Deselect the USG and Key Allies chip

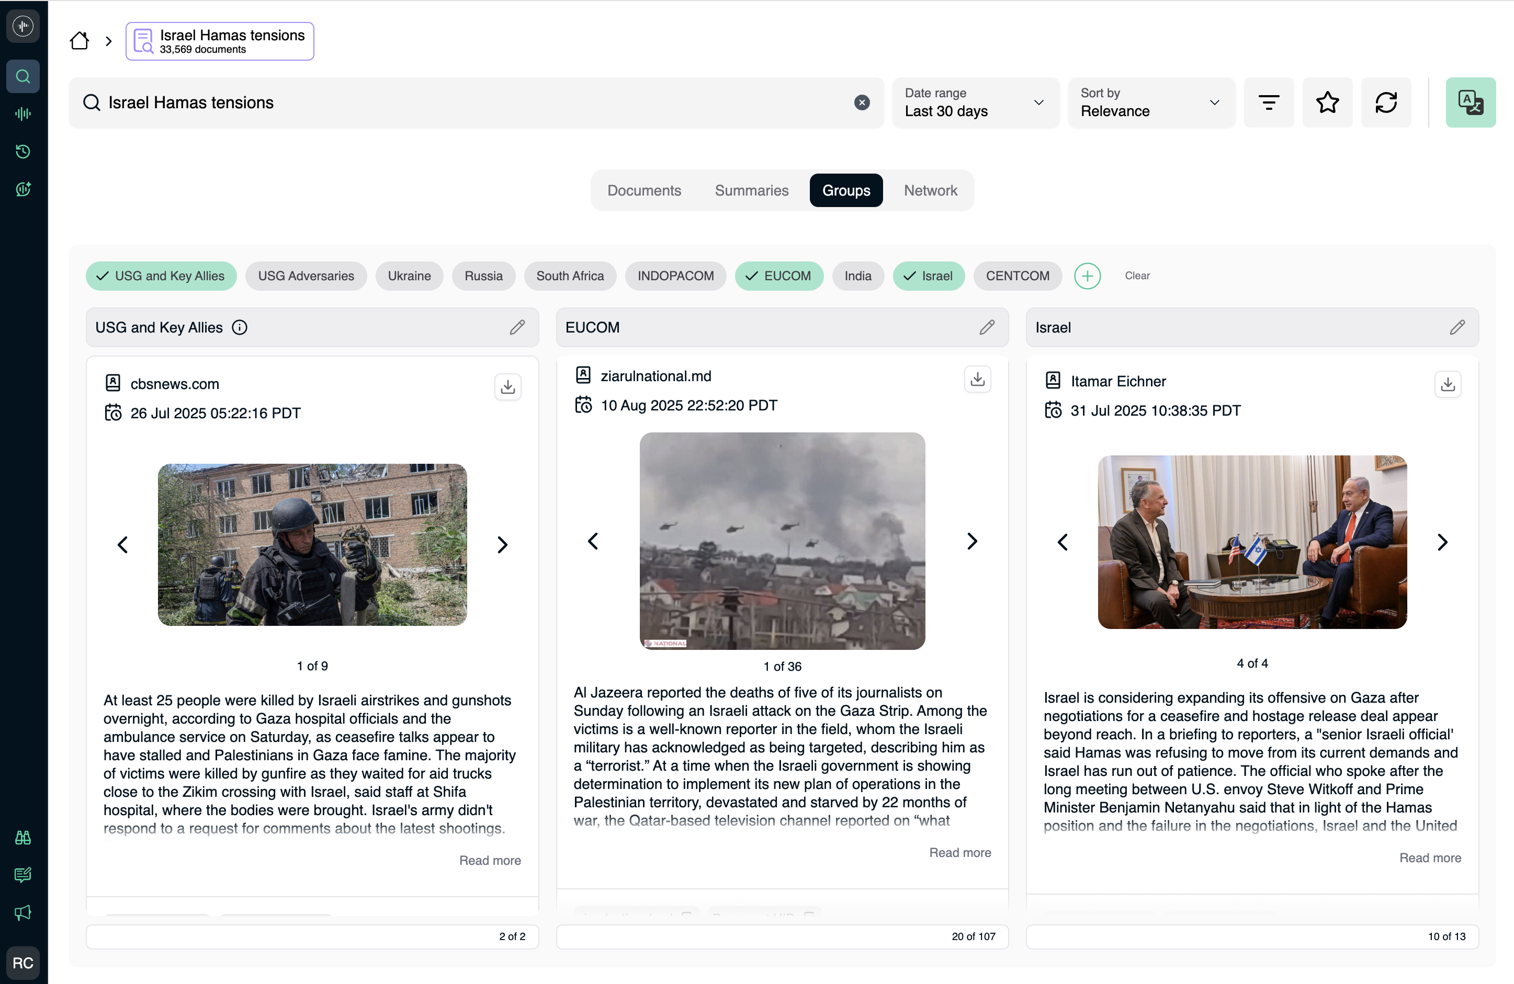(161, 276)
